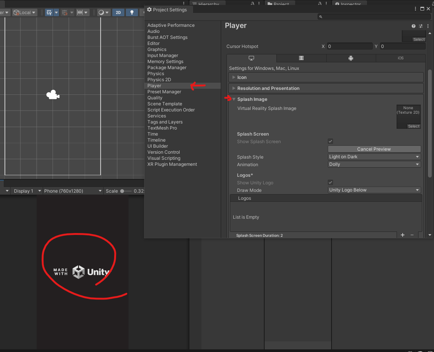This screenshot has height=352, width=434.
Task: Select the Hierarchy tab
Action: tap(207, 4)
